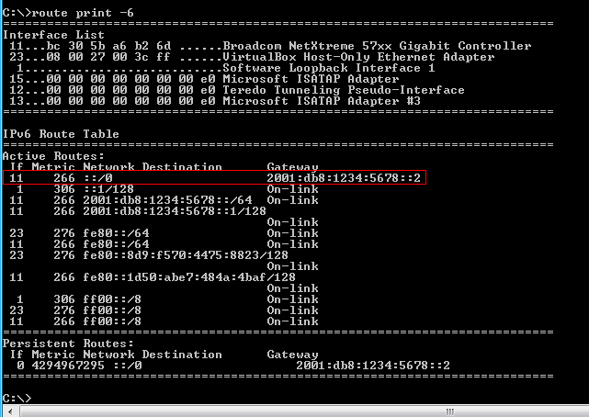The image size is (589, 417).
Task: Click the 'Persistent Routes:' label
Action: (x=68, y=344)
